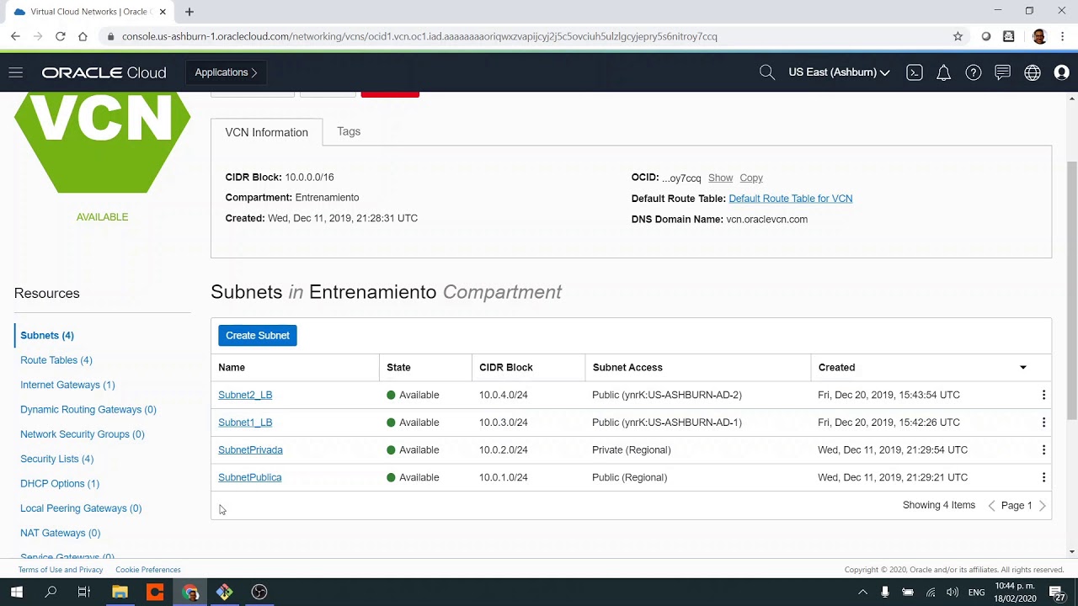The height and width of the screenshot is (606, 1078).
Task: Open NAT Gateways (0) resource list
Action: coord(60,533)
